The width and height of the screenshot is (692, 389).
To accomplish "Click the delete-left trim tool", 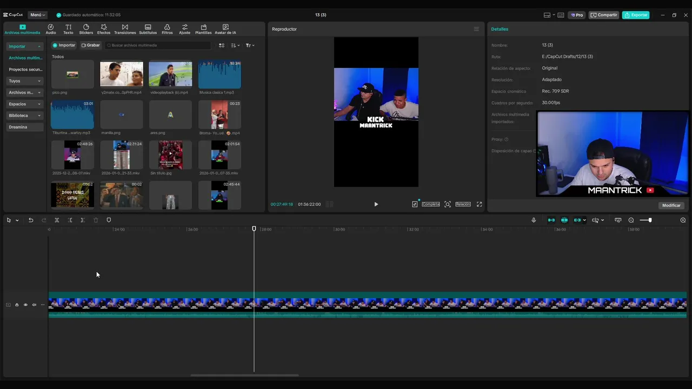I will (x=70, y=220).
